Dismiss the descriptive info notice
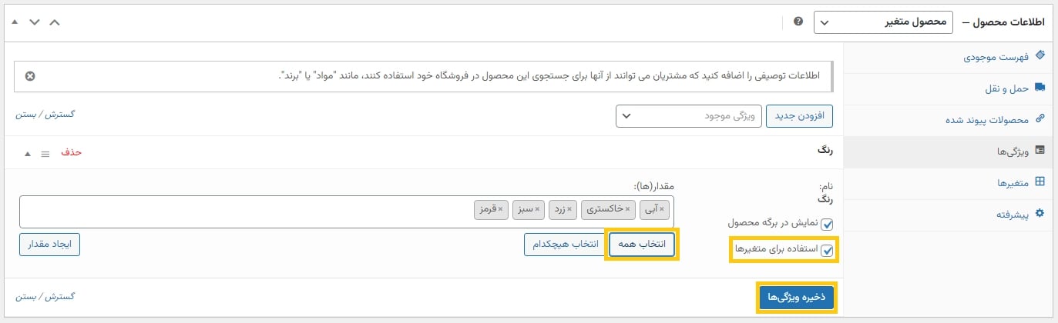Viewport: 1058px width, 323px height. [30, 76]
